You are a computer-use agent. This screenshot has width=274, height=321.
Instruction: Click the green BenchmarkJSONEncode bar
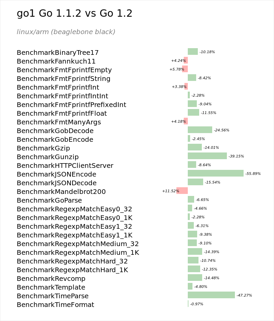click(216, 173)
